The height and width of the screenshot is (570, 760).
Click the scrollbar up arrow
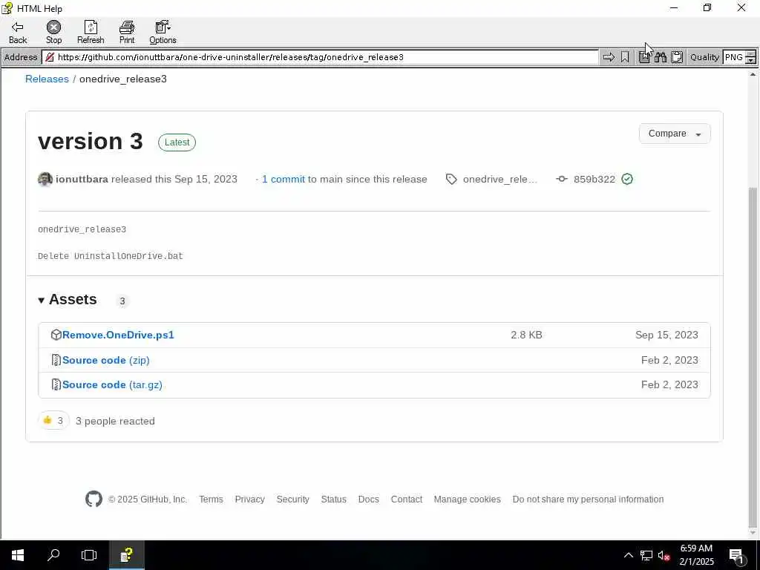coord(753,75)
